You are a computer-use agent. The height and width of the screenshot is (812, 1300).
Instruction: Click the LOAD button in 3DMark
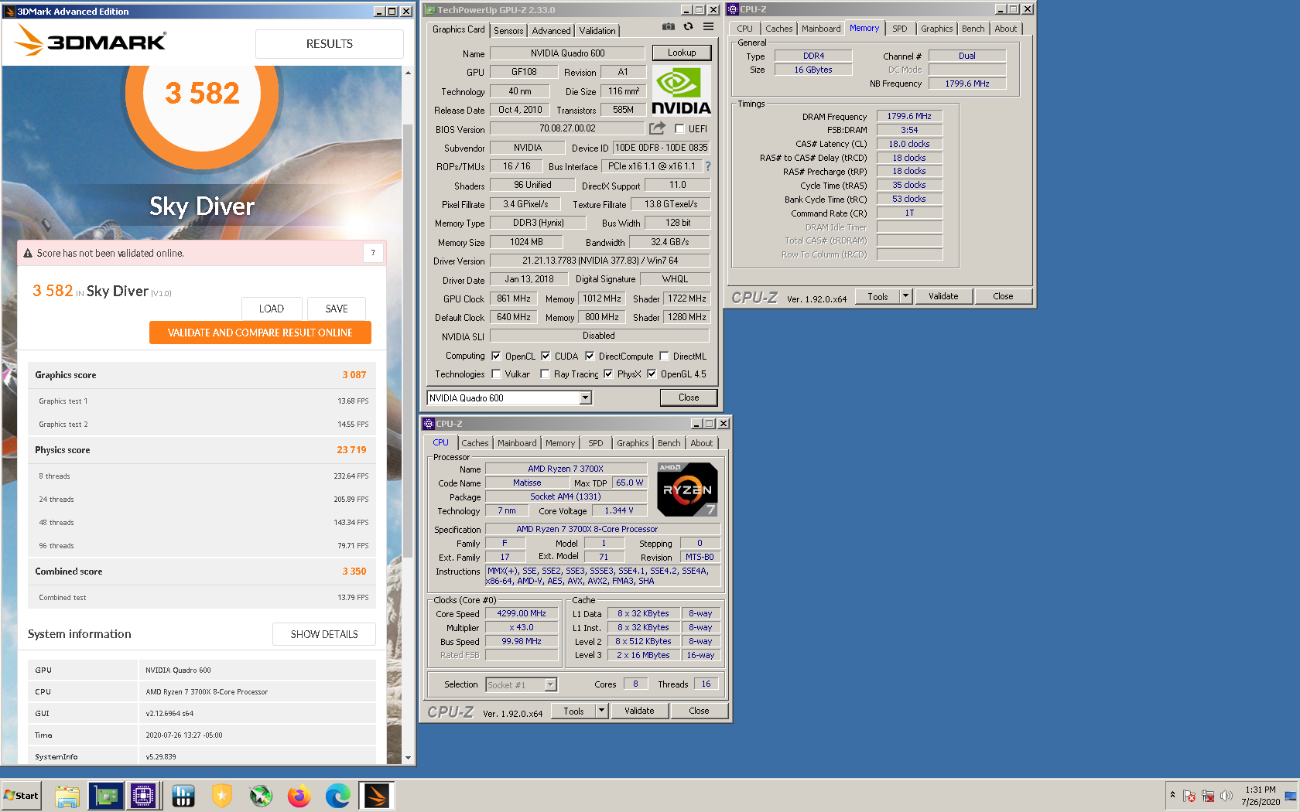click(272, 309)
